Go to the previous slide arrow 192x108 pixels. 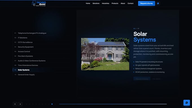click(x=15, y=104)
